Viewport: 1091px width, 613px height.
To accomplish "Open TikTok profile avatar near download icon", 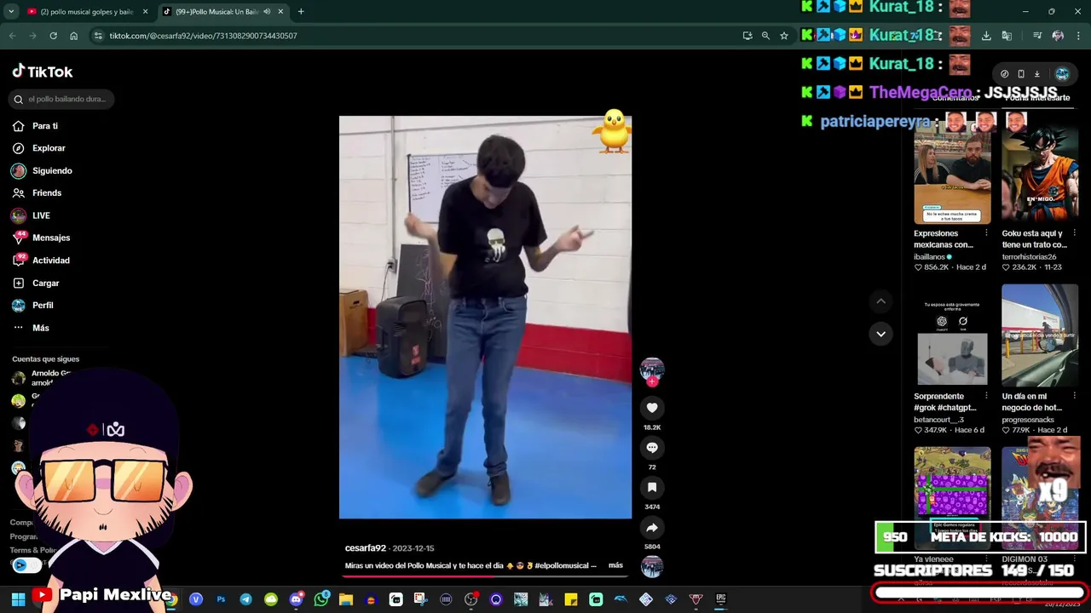I will (1062, 74).
